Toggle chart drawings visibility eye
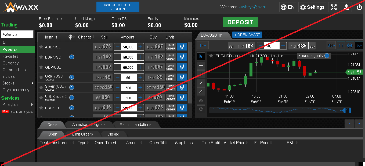The width and height of the screenshot is (365, 166). pos(201,101)
